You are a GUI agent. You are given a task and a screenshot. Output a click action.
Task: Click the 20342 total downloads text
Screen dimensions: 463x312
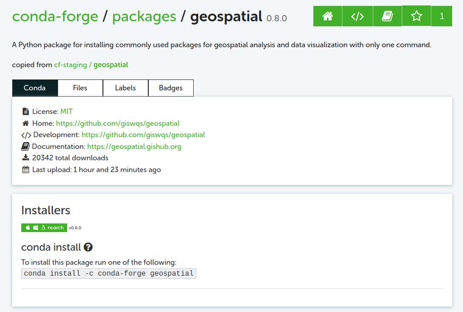click(x=70, y=158)
